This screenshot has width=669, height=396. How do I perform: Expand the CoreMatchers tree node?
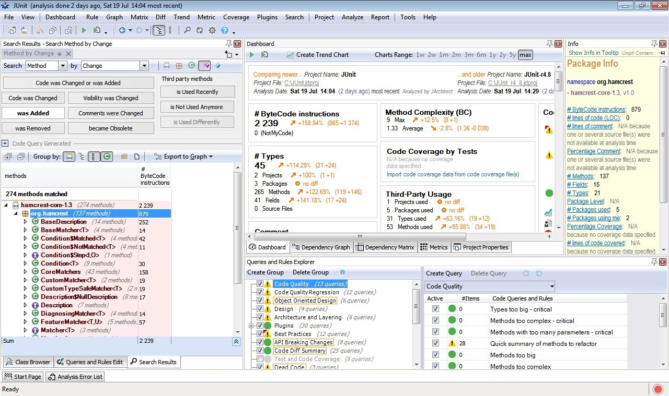[25, 272]
